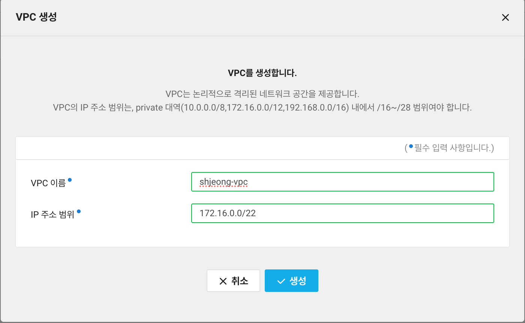The image size is (525, 323).
Task: Click the VPC를 생성합니다 heading
Action: click(262, 73)
